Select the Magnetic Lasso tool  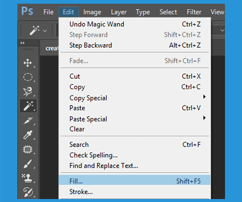click(28, 91)
